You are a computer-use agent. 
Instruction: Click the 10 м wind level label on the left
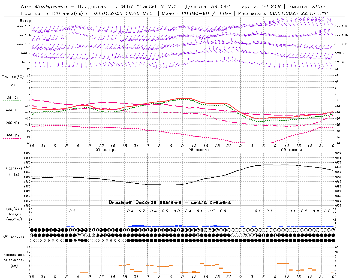26,62
